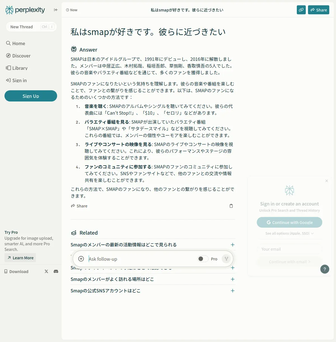Click the Your email input field

[x=290, y=249]
